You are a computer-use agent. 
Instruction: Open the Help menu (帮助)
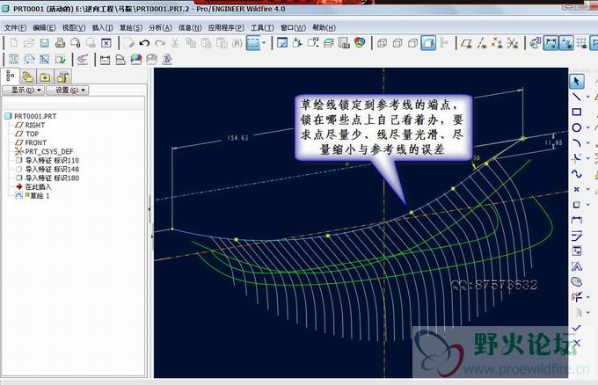tap(324, 27)
